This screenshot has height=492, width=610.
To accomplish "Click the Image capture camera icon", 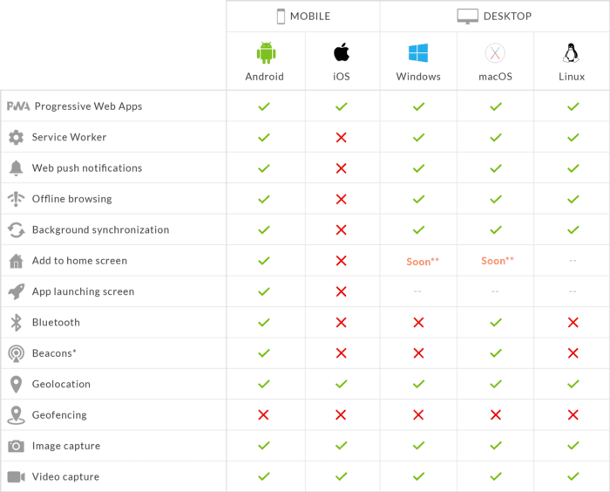I will click(16, 446).
